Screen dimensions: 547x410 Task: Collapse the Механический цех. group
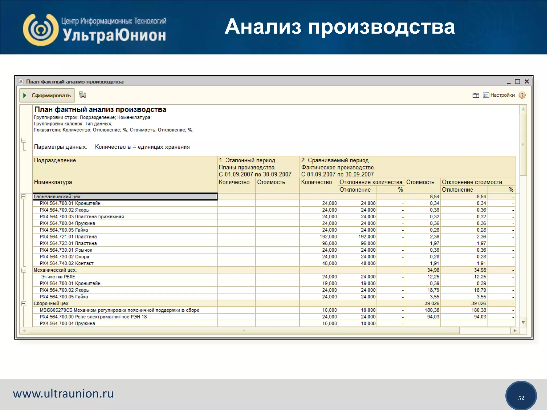click(24, 270)
